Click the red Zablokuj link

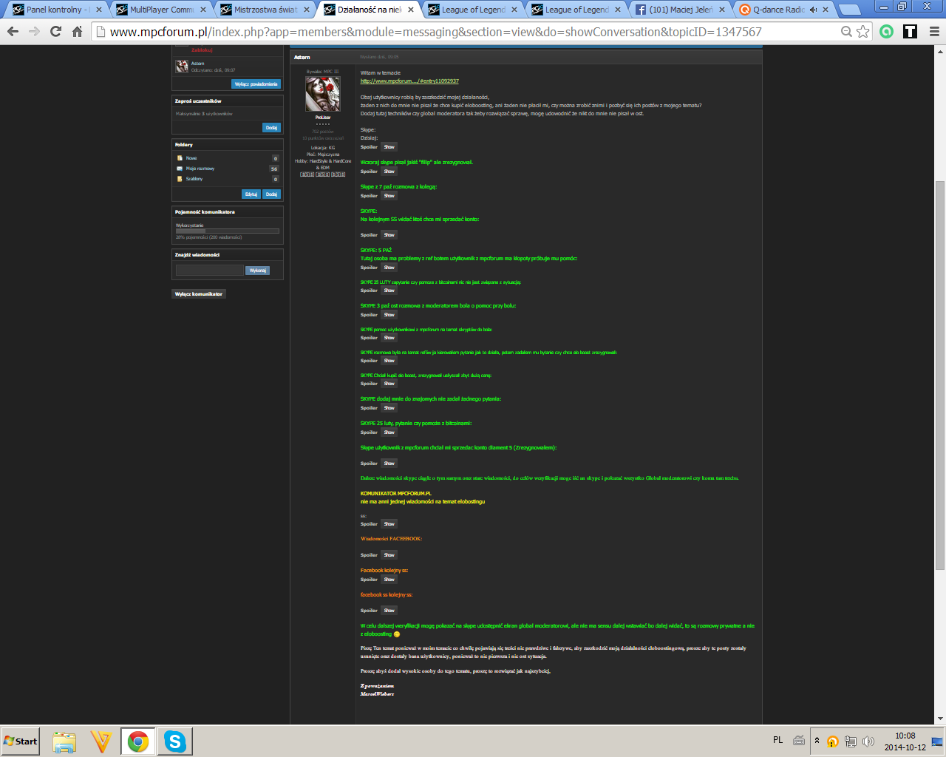202,50
